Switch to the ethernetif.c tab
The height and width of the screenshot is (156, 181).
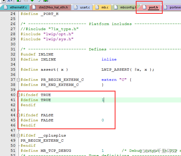pyautogui.click(x=15, y=7)
